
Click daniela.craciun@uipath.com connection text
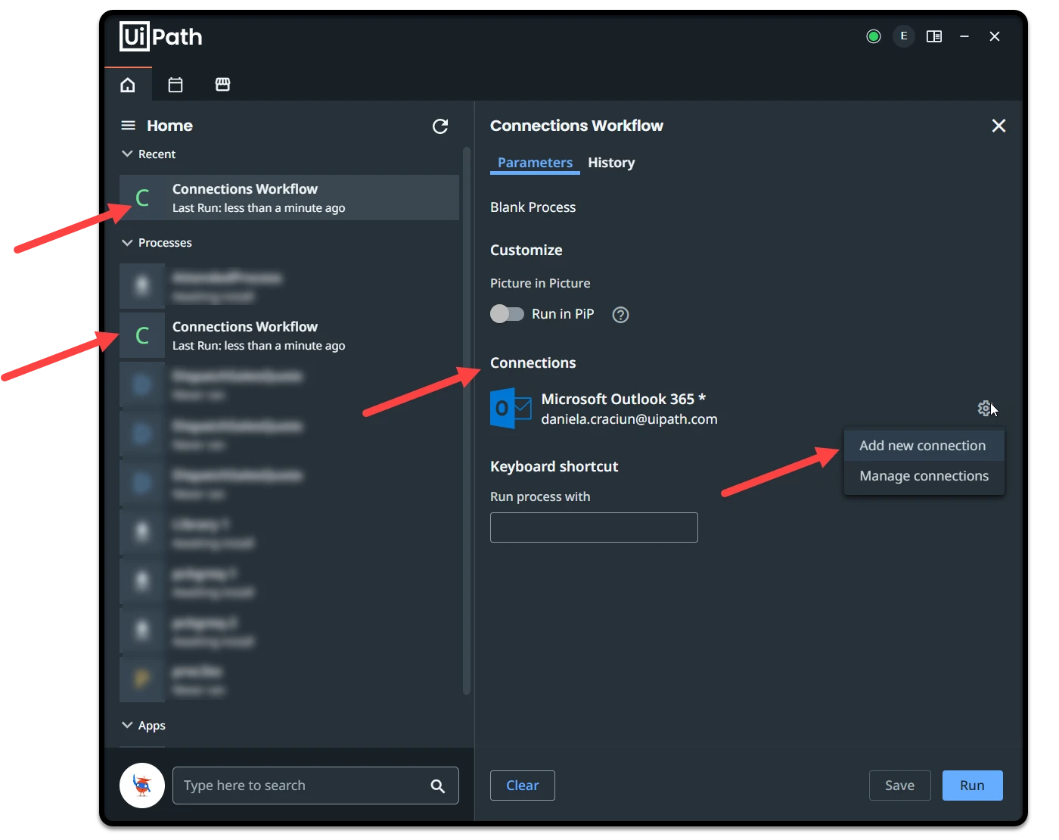[629, 419]
